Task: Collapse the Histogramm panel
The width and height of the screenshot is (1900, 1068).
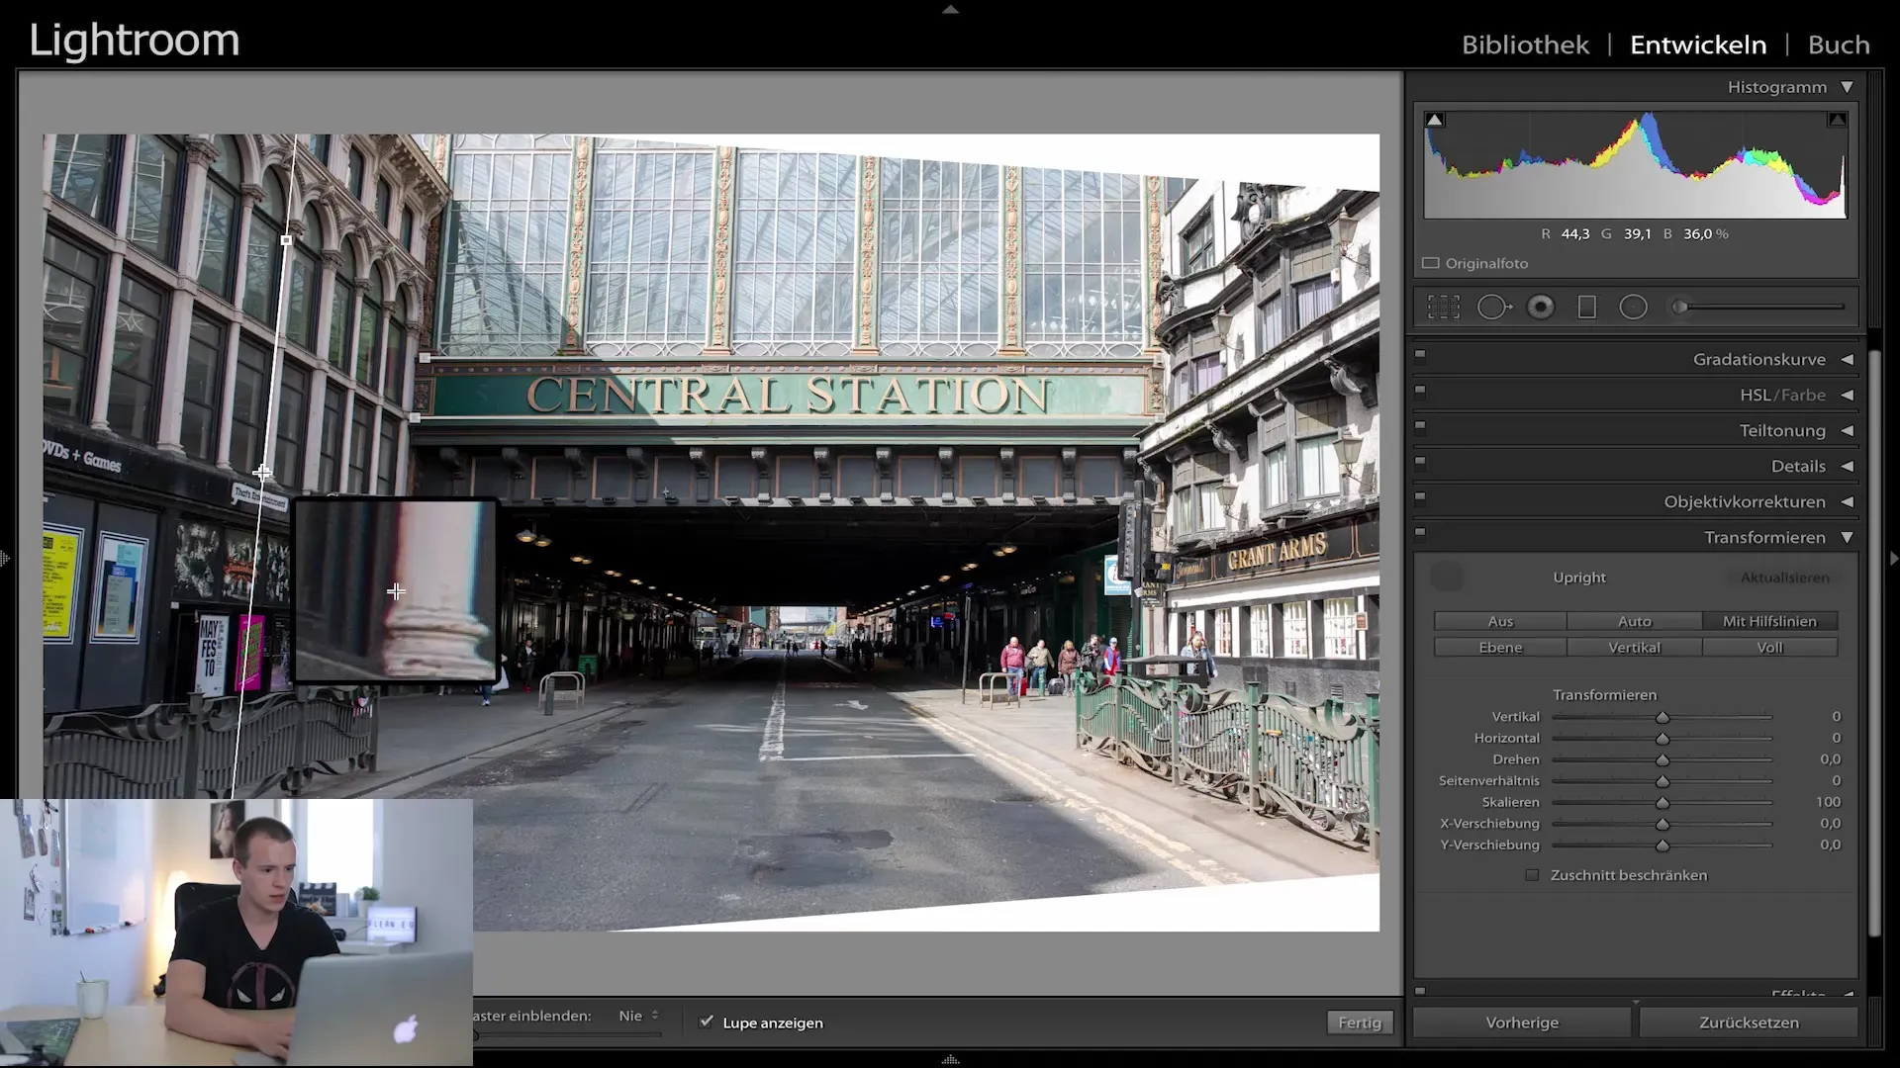Action: tap(1847, 87)
